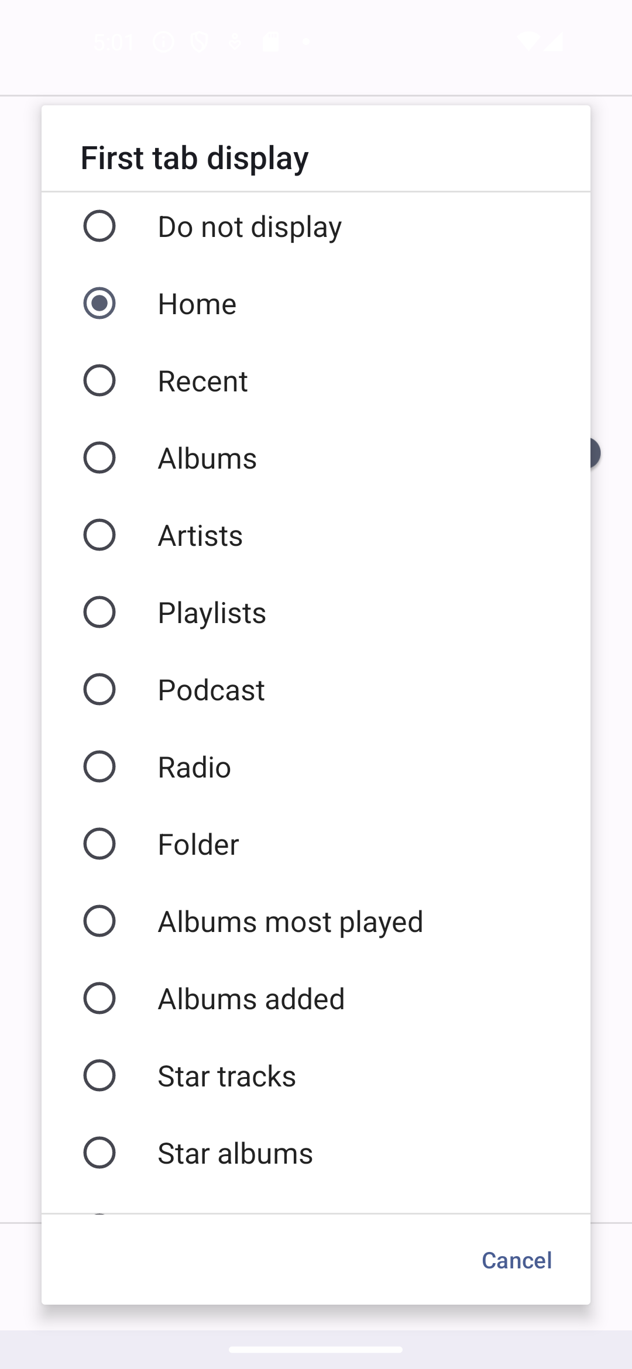Cancel the First tab display dialog

tap(516, 1260)
